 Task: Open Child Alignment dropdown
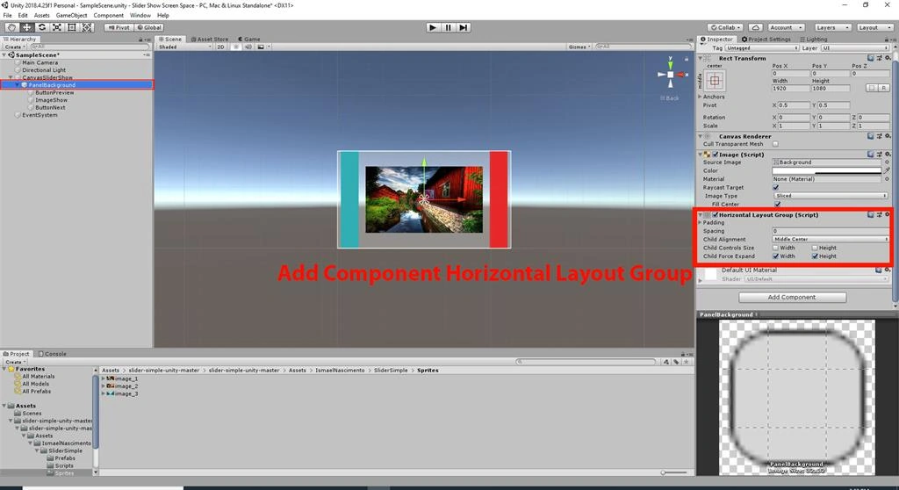(x=831, y=239)
